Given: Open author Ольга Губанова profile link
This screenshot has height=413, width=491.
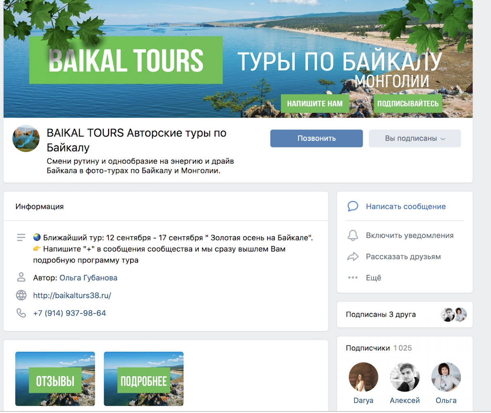Looking at the screenshot, I should pos(88,278).
